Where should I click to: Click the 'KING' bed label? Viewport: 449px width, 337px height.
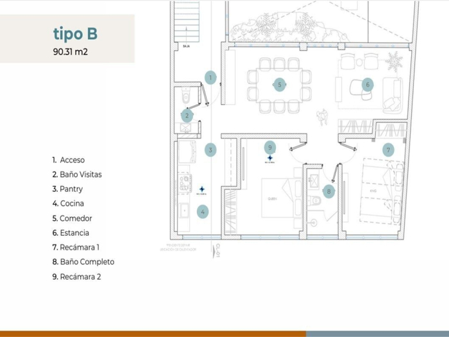373,191
